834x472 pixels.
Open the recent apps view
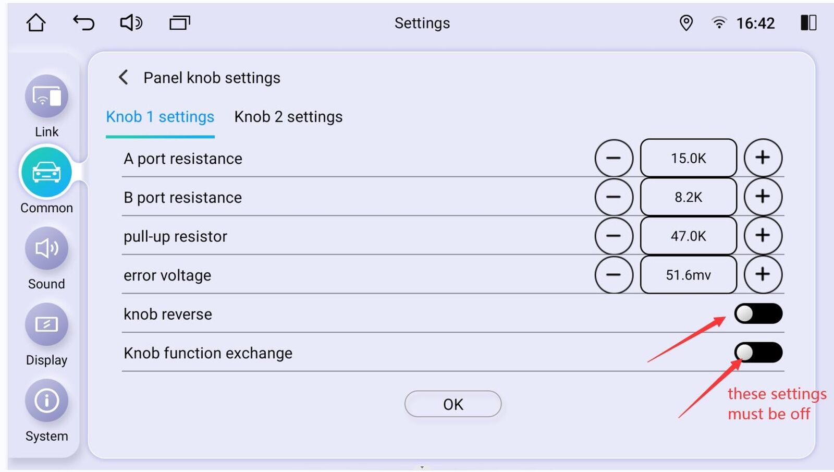pyautogui.click(x=179, y=23)
